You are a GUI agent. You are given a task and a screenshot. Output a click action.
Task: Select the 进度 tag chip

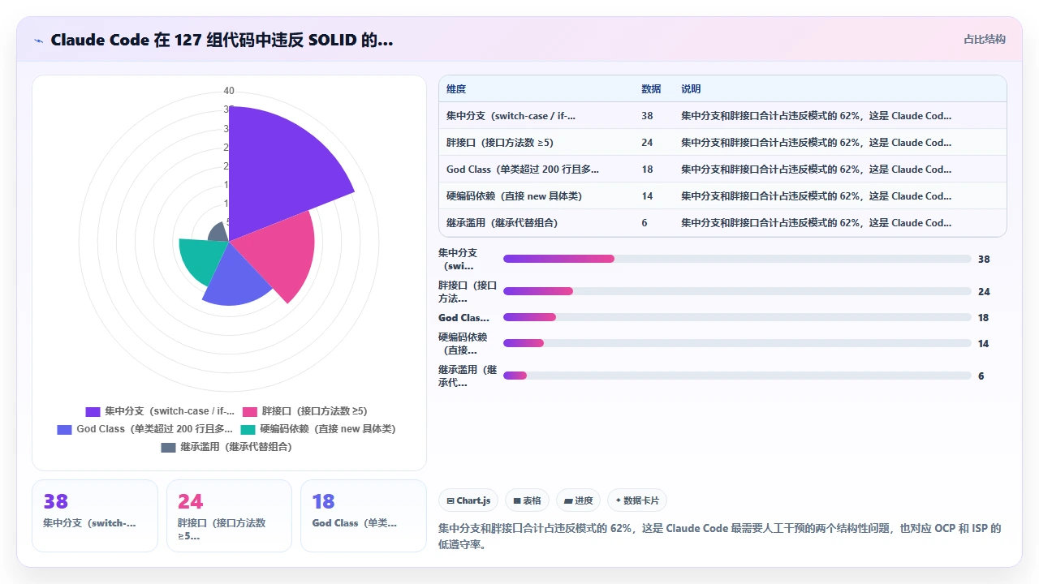[x=579, y=500]
